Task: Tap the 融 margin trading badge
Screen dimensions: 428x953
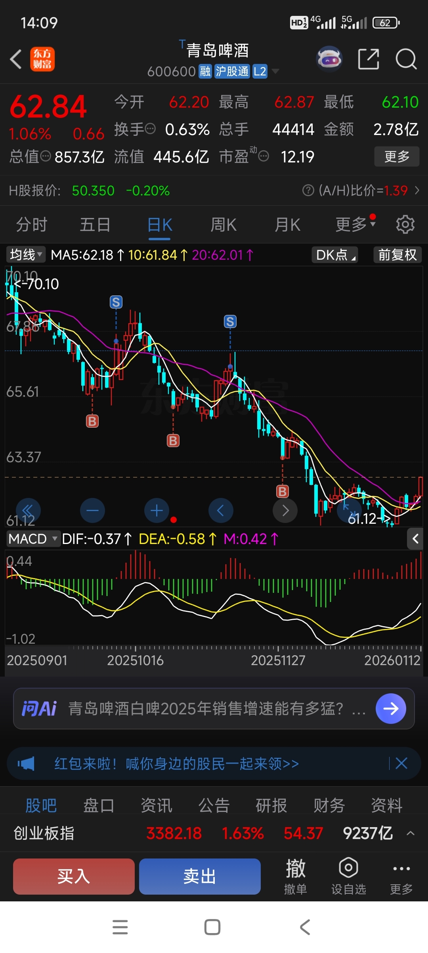Action: (205, 71)
